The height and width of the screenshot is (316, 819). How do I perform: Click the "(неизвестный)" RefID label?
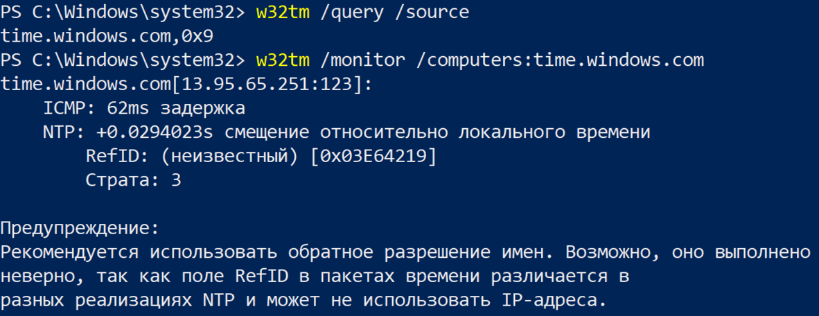(x=224, y=157)
